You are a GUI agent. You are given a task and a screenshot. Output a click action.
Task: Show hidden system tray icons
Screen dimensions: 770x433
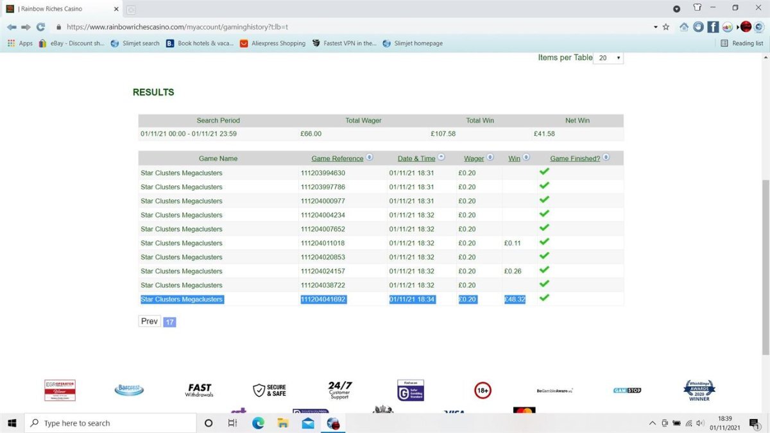click(653, 423)
